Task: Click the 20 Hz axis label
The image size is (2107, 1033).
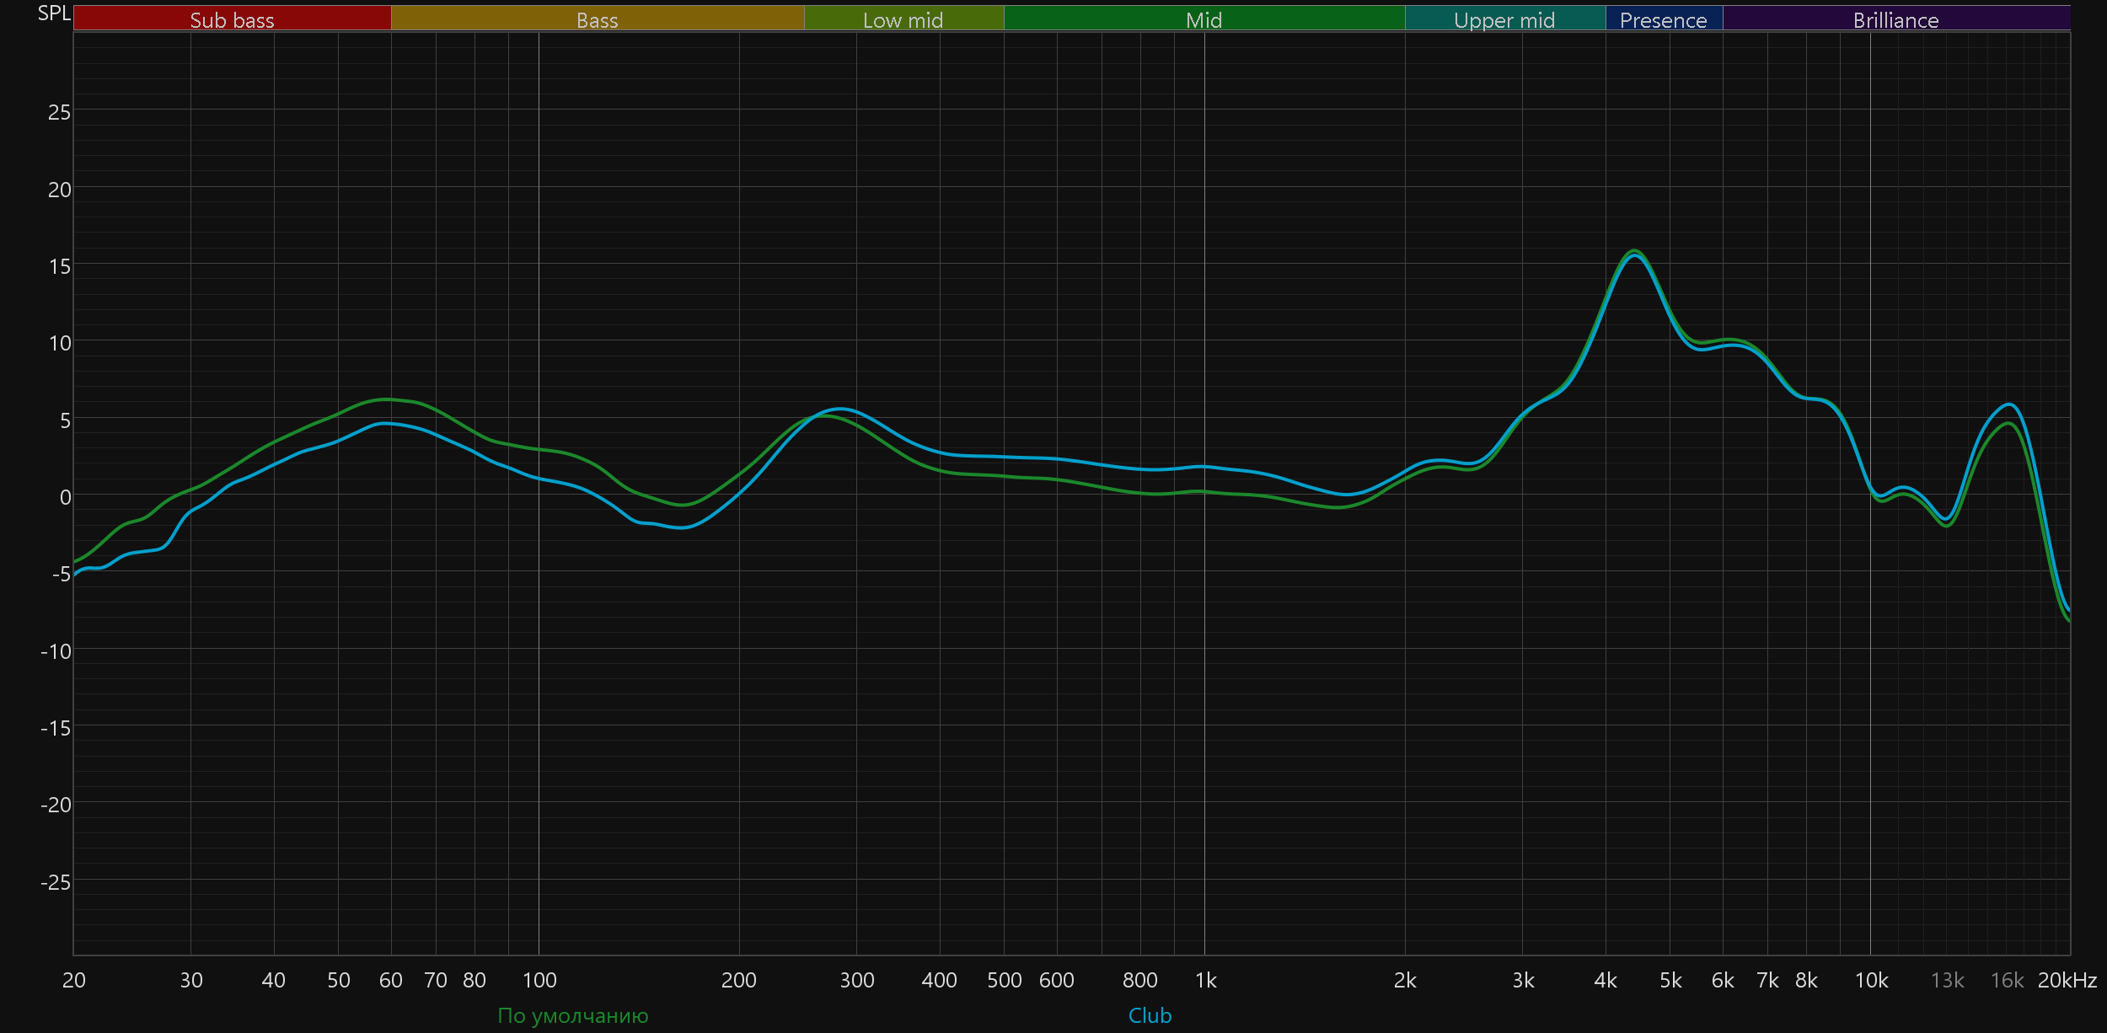Action: pyautogui.click(x=74, y=980)
